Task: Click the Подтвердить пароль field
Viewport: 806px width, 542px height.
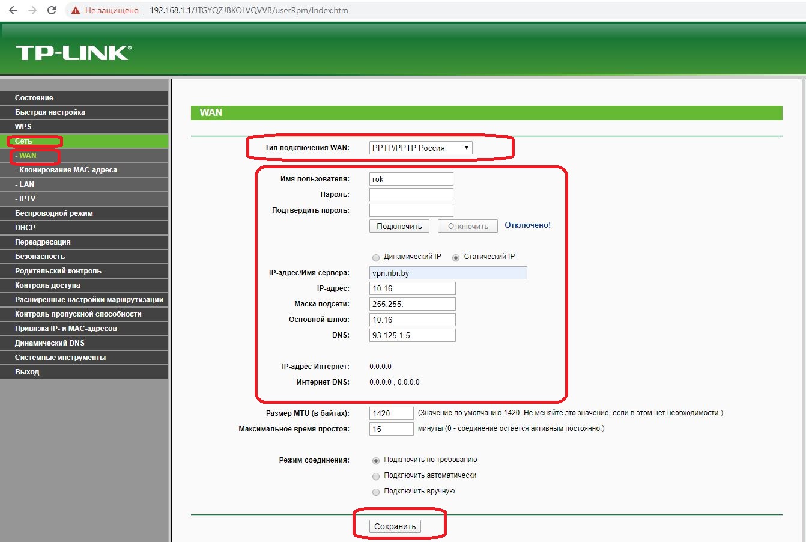Action: [411, 210]
